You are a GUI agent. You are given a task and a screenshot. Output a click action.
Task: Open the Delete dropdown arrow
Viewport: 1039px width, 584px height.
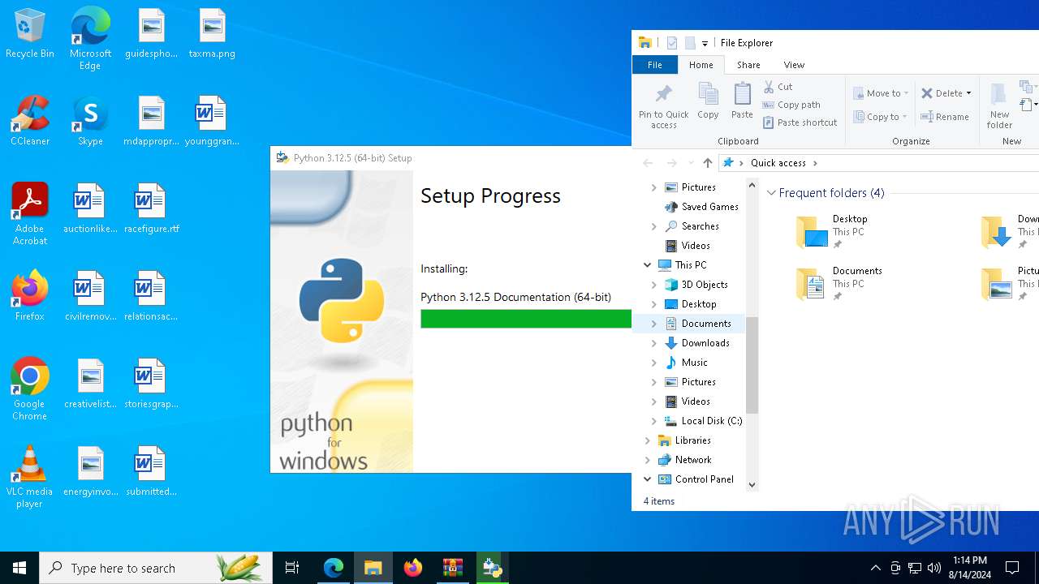point(968,93)
